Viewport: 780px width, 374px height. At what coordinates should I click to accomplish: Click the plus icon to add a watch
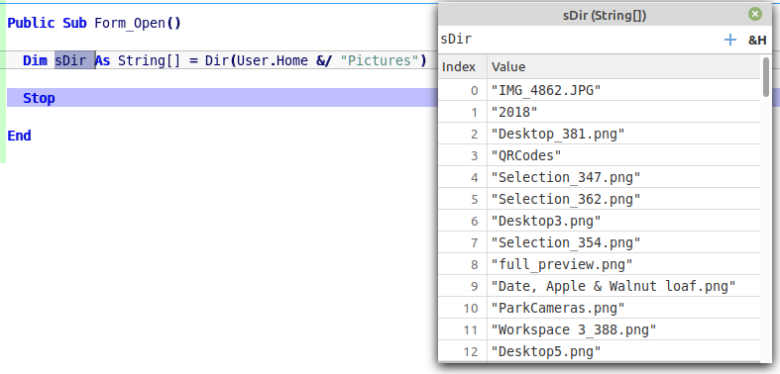point(729,40)
